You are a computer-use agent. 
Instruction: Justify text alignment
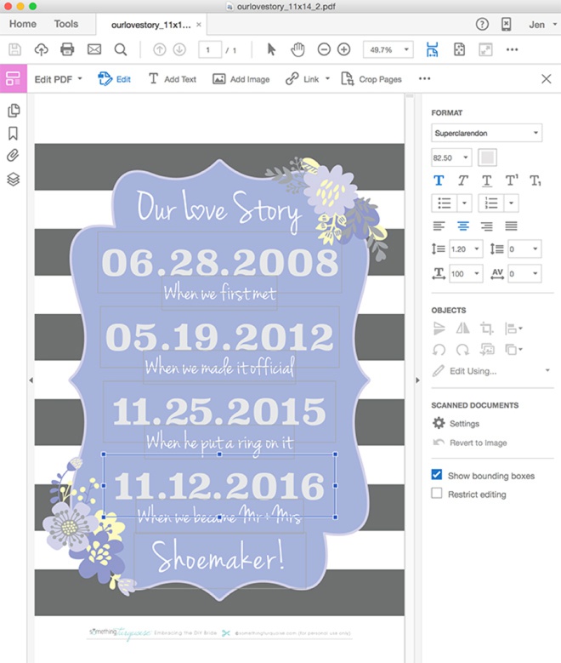[x=511, y=226]
